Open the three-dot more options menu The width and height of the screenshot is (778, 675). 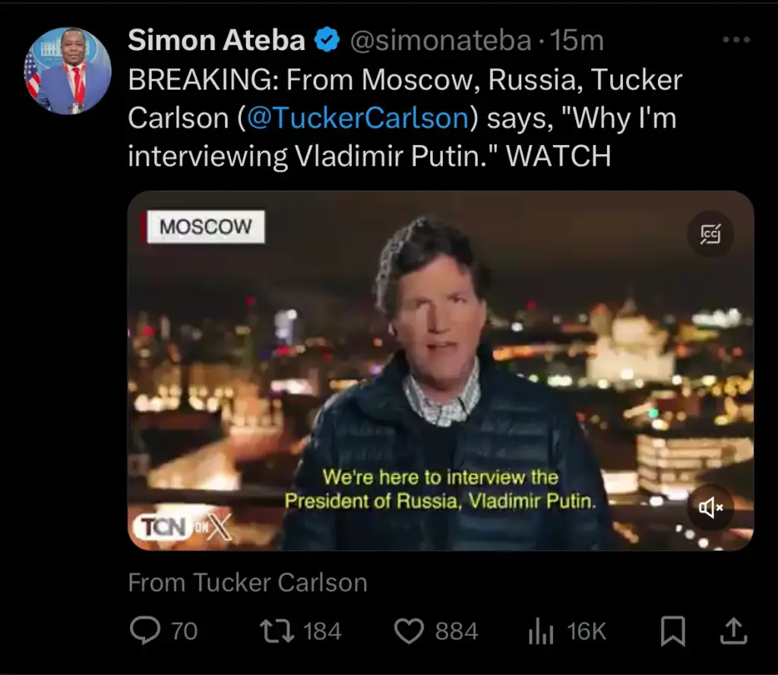click(735, 40)
